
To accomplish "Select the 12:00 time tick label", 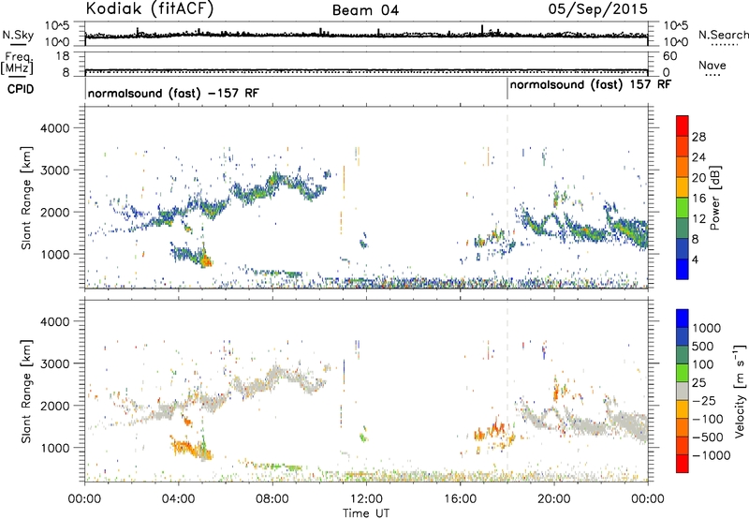I will coord(366,499).
